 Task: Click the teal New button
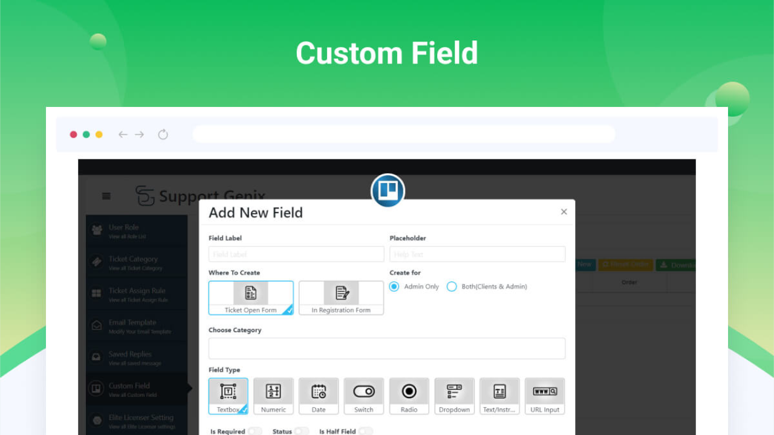584,264
